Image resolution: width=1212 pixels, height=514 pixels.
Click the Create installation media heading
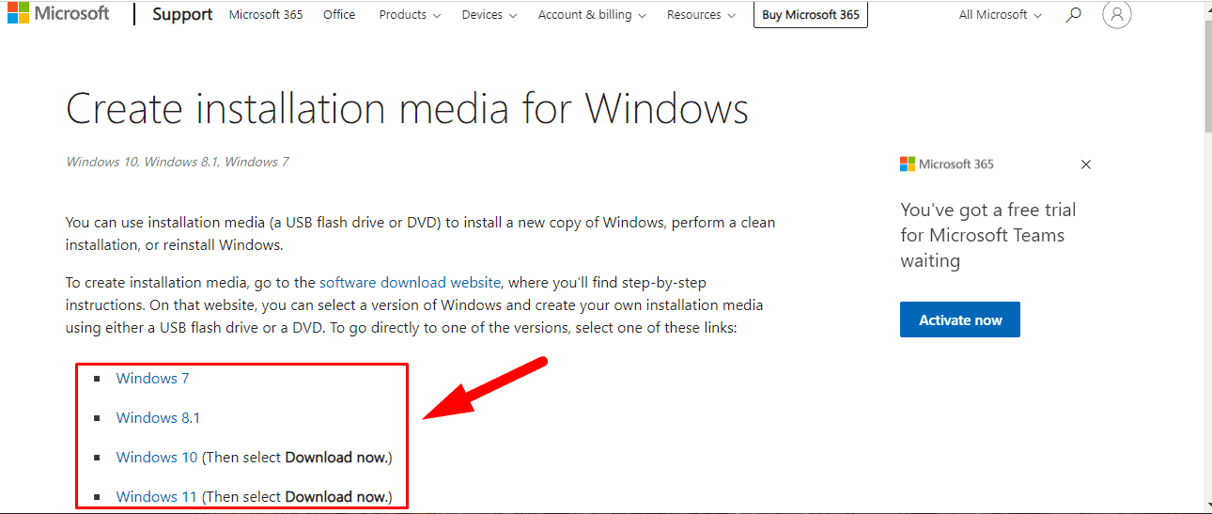pyautogui.click(x=407, y=109)
